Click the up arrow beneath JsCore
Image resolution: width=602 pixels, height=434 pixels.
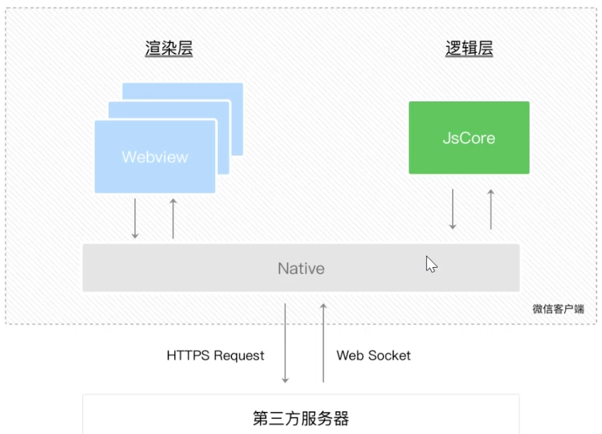click(x=491, y=209)
